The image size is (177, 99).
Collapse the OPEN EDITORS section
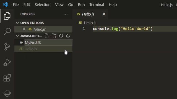coord(17,23)
